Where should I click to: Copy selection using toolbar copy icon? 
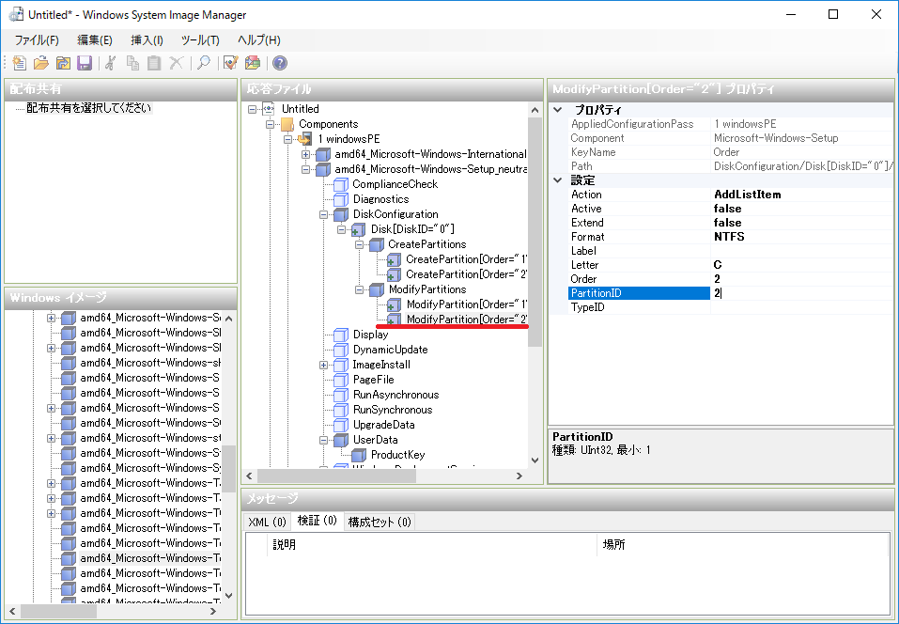[132, 63]
